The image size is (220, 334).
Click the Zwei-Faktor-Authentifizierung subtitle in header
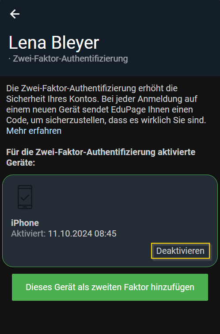(70, 58)
